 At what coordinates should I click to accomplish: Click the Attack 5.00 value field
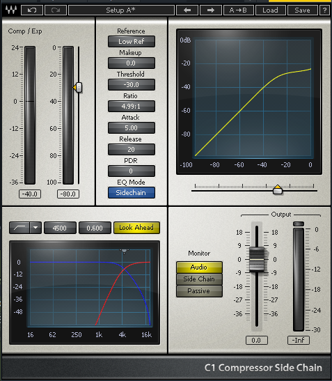[x=132, y=127]
